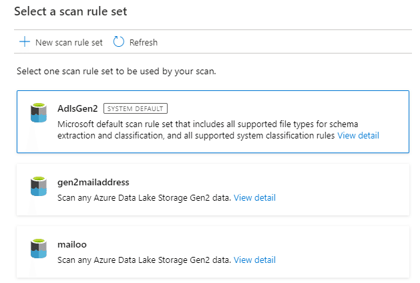Pick the mailoo rule set name
Viewport: 420px width, 283px height.
72,244
